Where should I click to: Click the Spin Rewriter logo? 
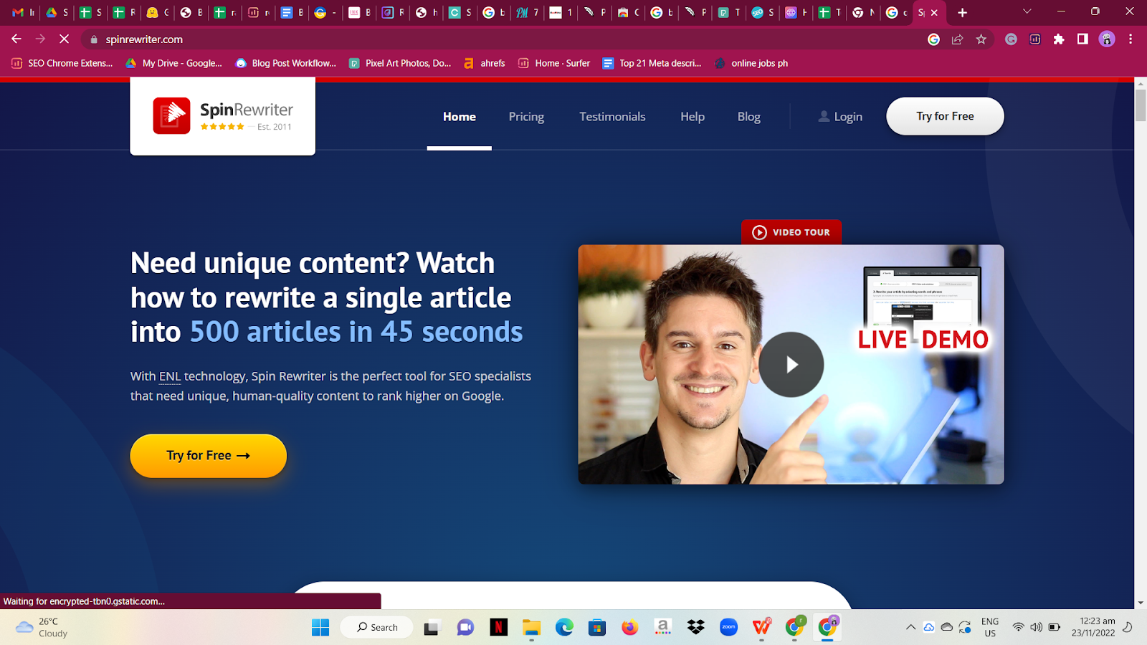coord(223,116)
